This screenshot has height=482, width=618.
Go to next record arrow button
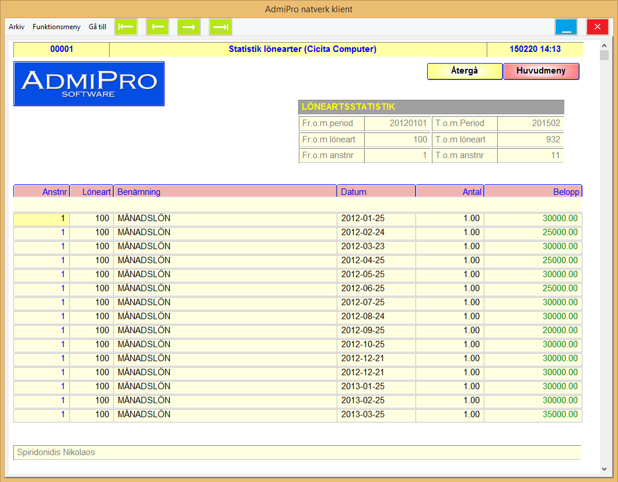[x=188, y=27]
